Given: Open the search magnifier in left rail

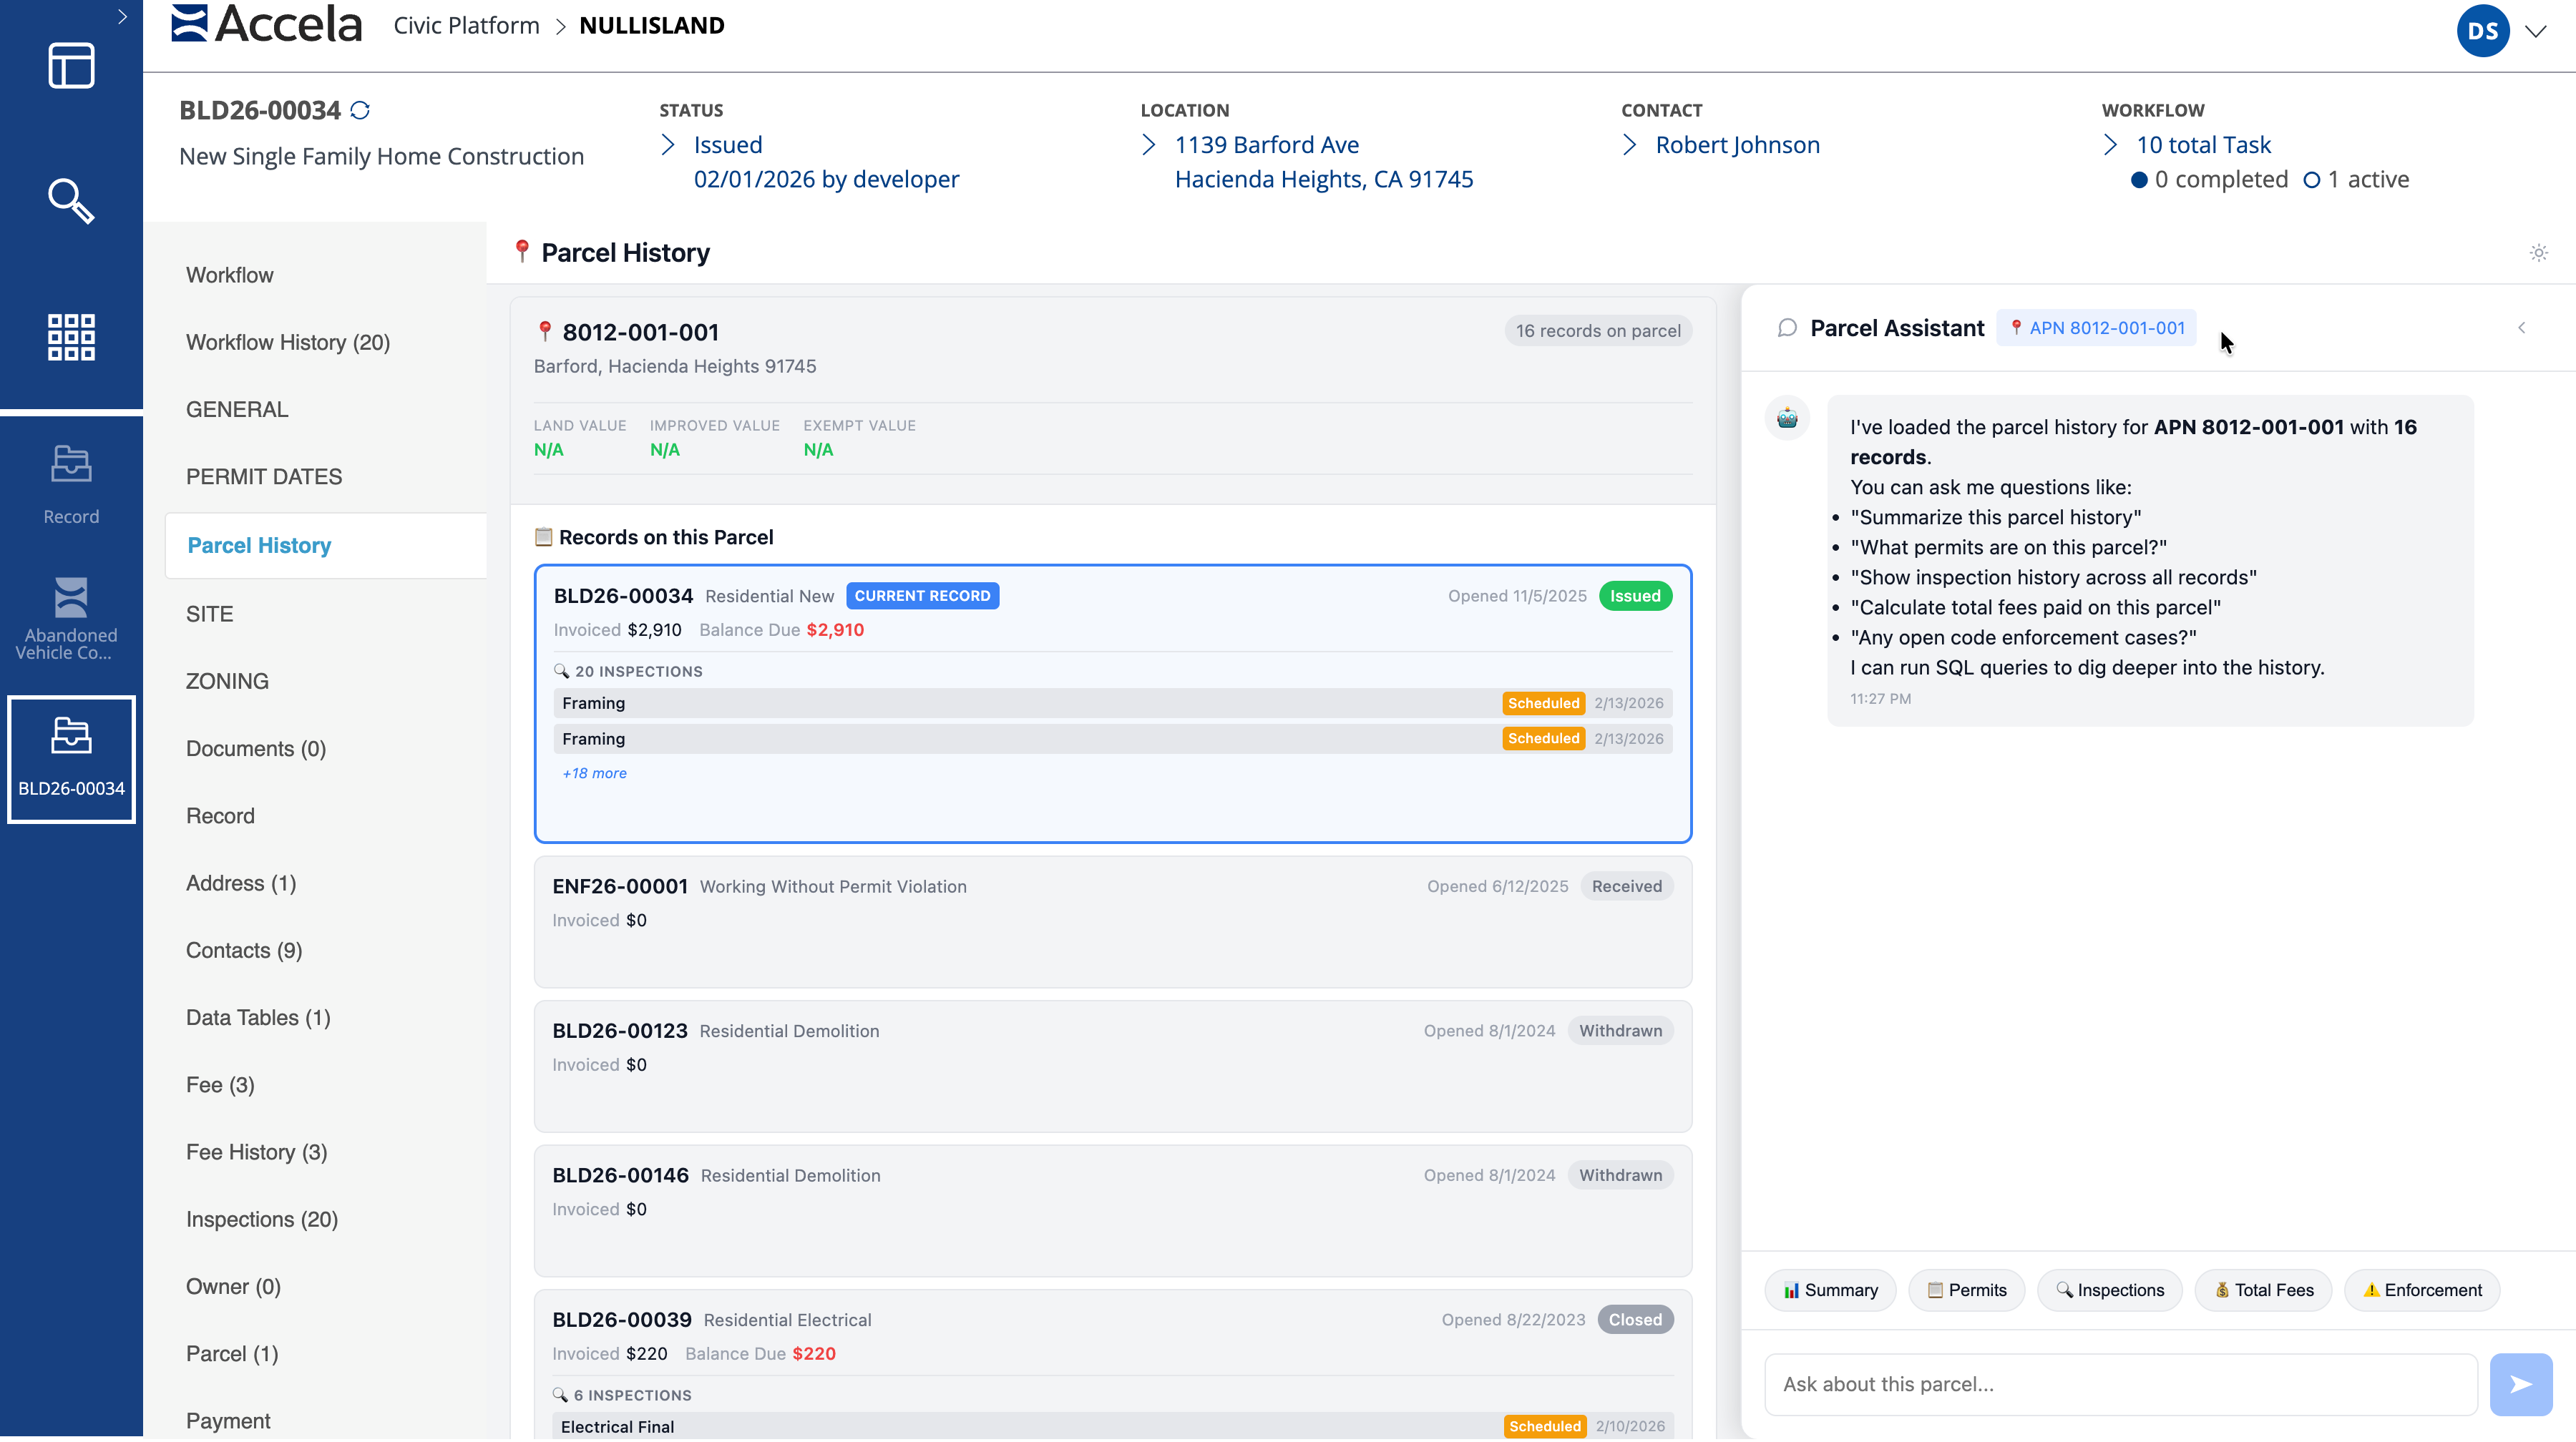Looking at the screenshot, I should coord(71,201).
